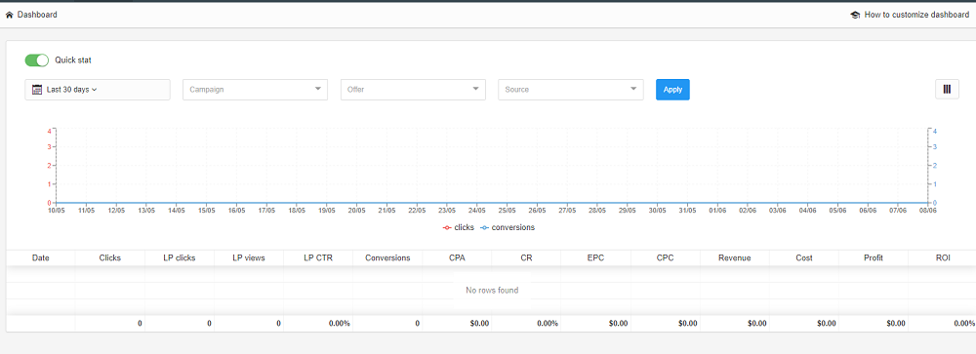Sort by Date column header
This screenshot has height=354, width=976.
40,257
